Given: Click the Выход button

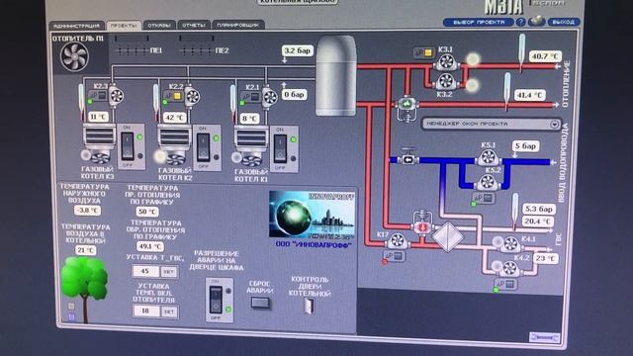Looking at the screenshot, I should click(563, 22).
